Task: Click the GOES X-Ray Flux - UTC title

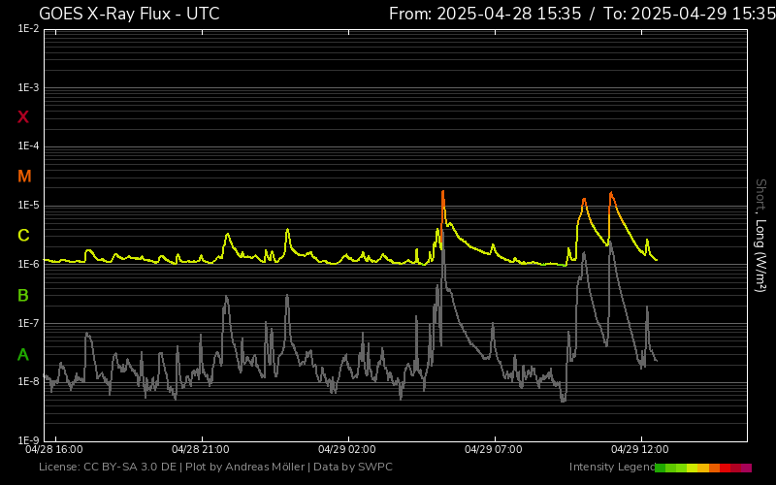Action: tap(129, 14)
